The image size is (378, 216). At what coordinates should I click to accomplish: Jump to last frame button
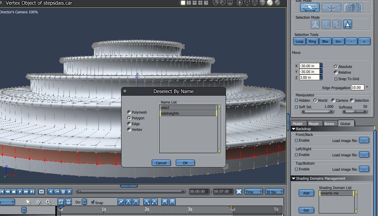click(32, 192)
